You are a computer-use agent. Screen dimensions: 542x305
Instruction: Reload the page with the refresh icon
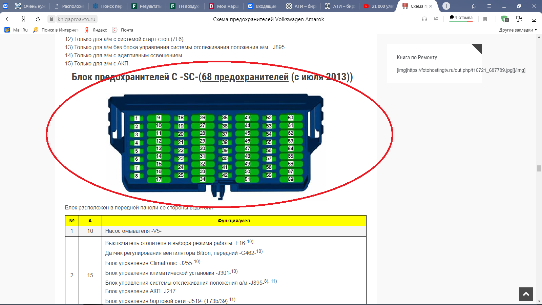[38, 19]
